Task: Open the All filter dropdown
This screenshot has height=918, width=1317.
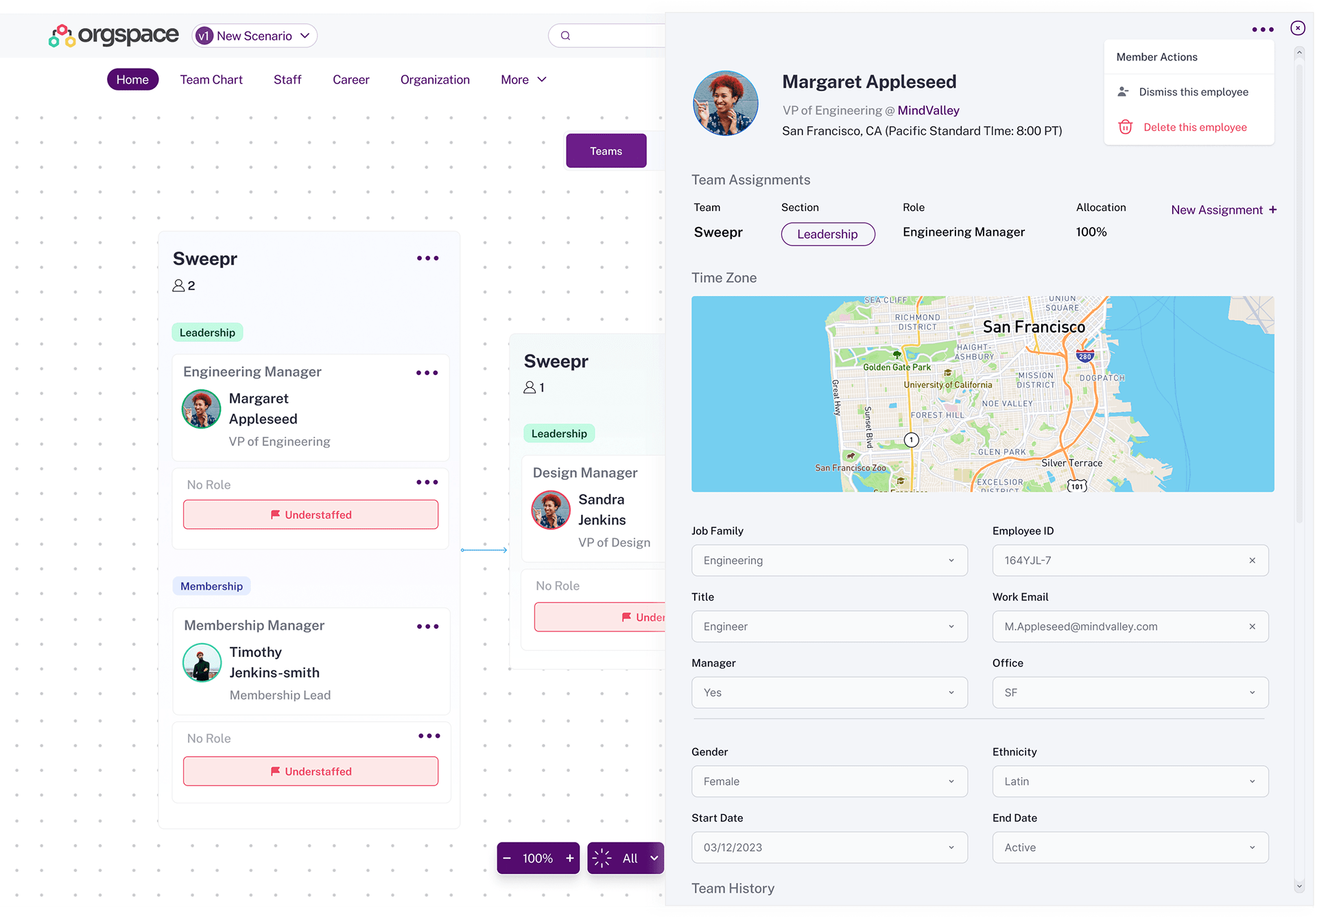Action: point(641,858)
